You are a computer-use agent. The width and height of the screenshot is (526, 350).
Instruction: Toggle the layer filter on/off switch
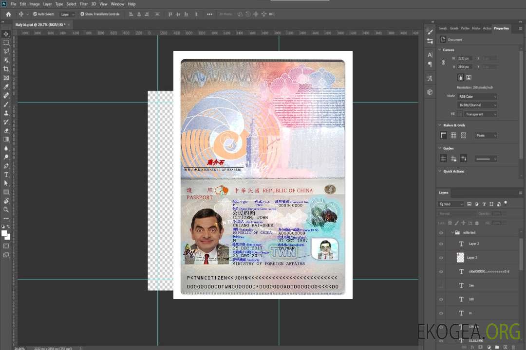506,203
